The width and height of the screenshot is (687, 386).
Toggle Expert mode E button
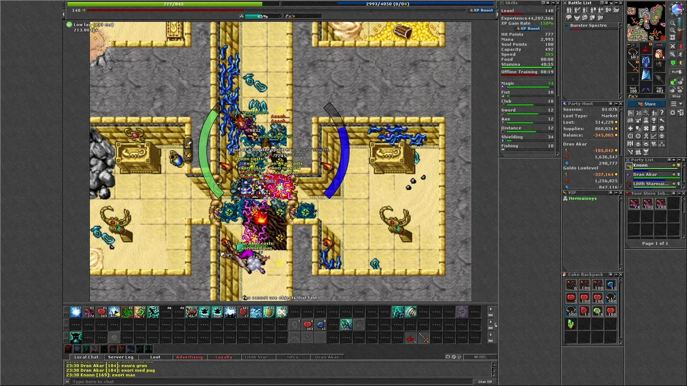pyautogui.click(x=681, y=63)
